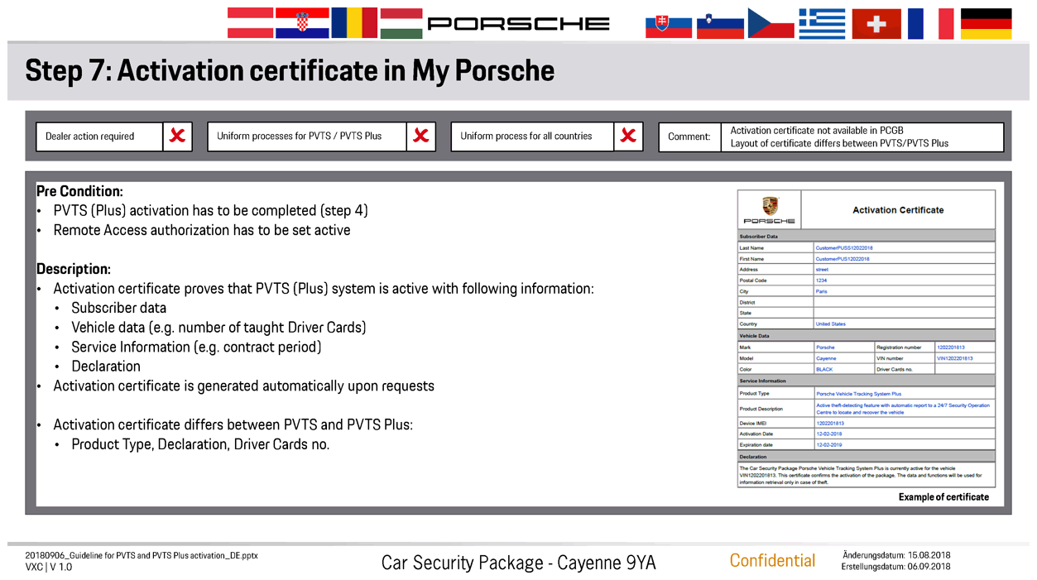Click the 'VXC | V 1.0' footer text
Viewport: 1037px width, 580px height.
tap(49, 567)
